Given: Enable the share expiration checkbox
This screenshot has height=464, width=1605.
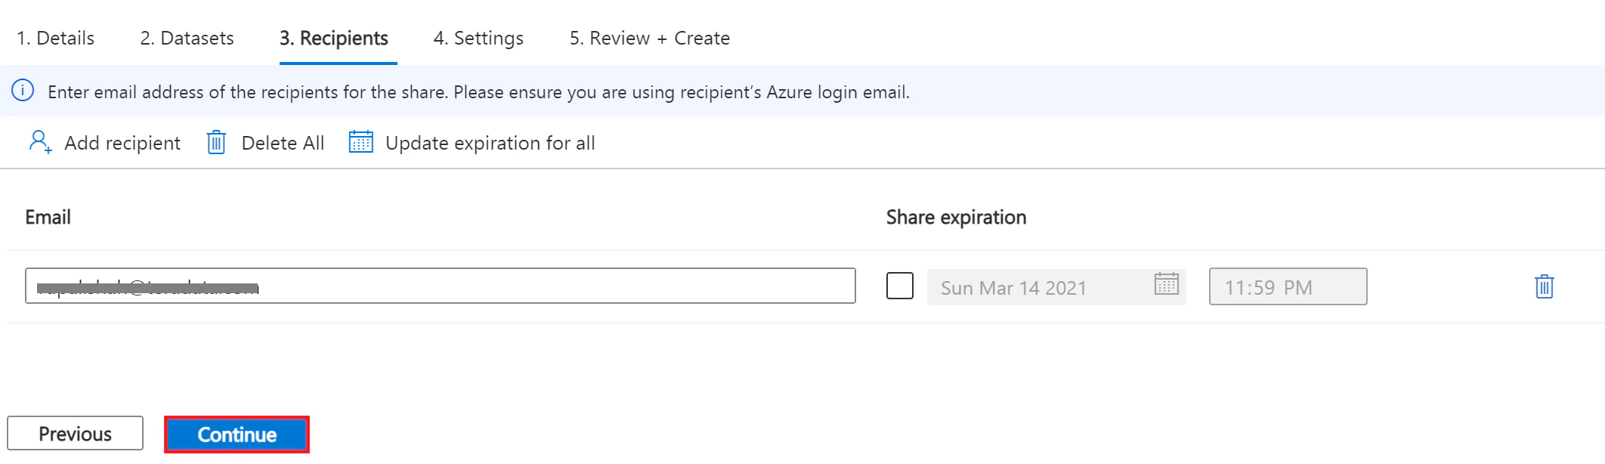Looking at the screenshot, I should tap(899, 286).
